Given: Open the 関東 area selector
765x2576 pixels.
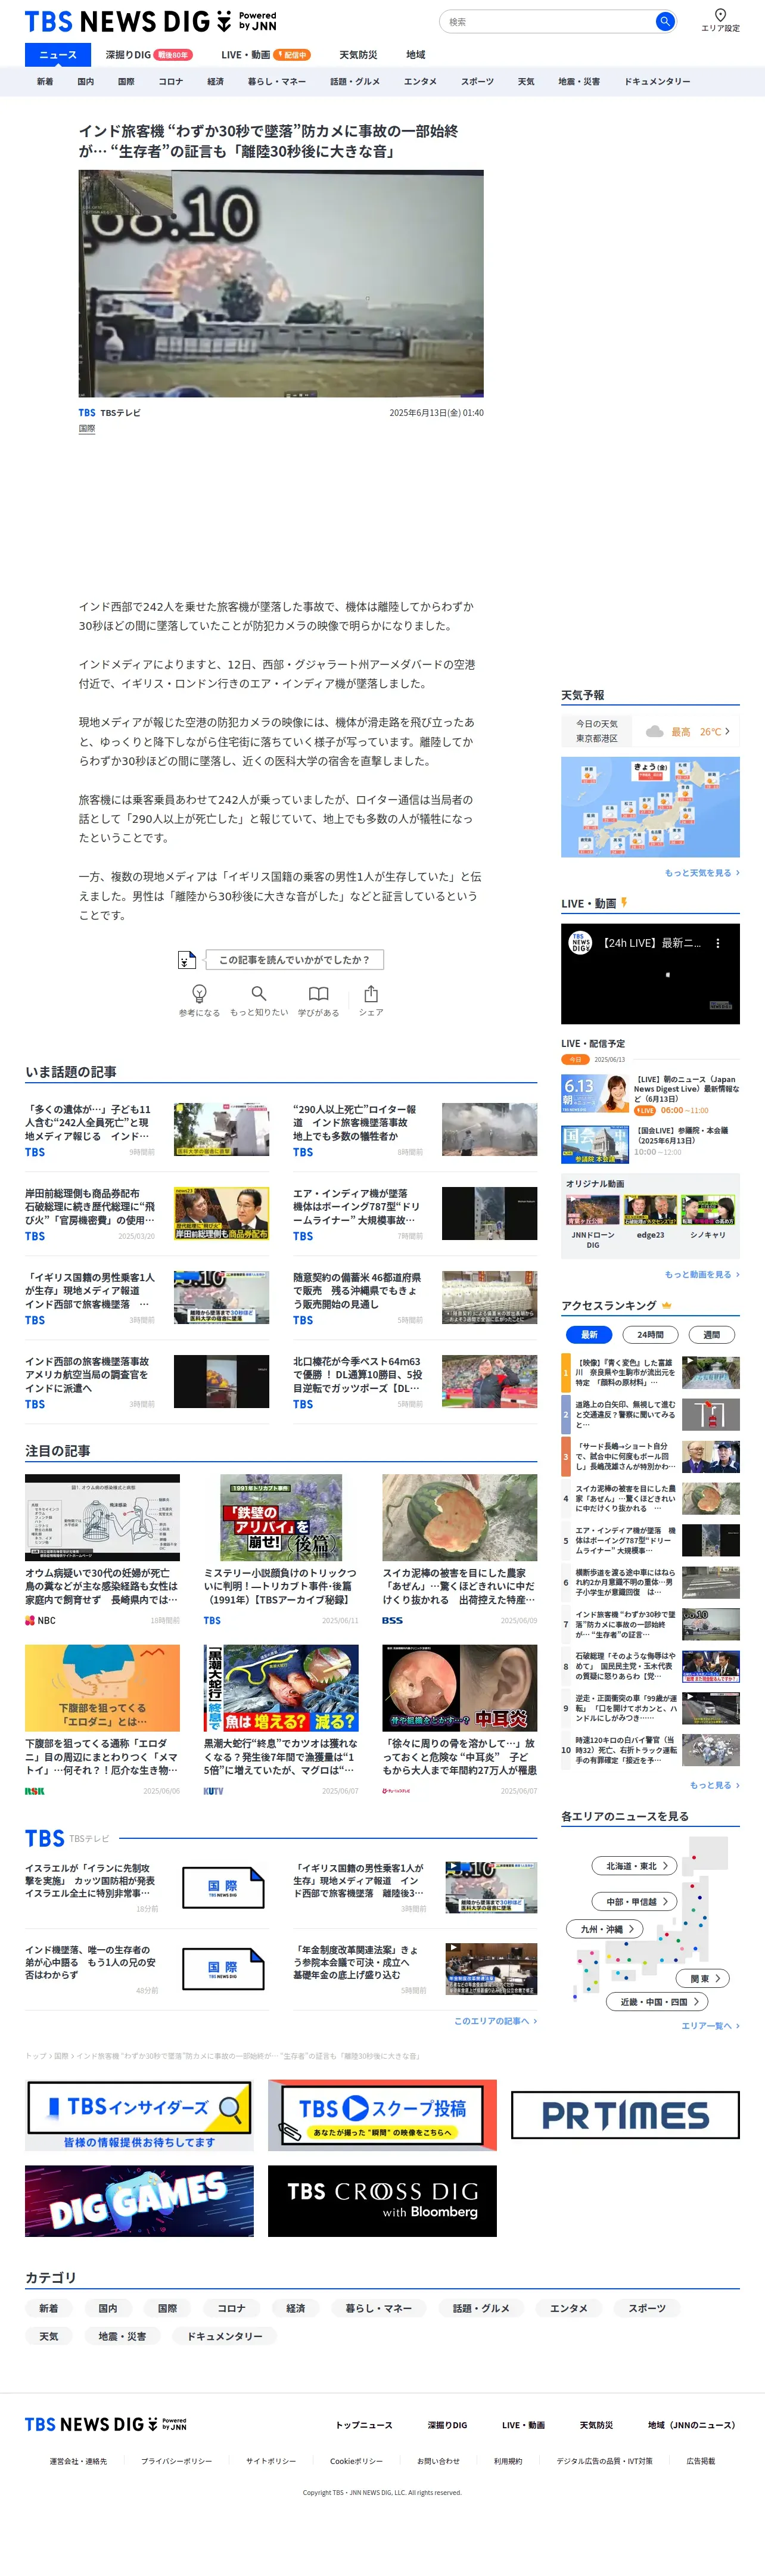Looking at the screenshot, I should click(x=703, y=1978).
